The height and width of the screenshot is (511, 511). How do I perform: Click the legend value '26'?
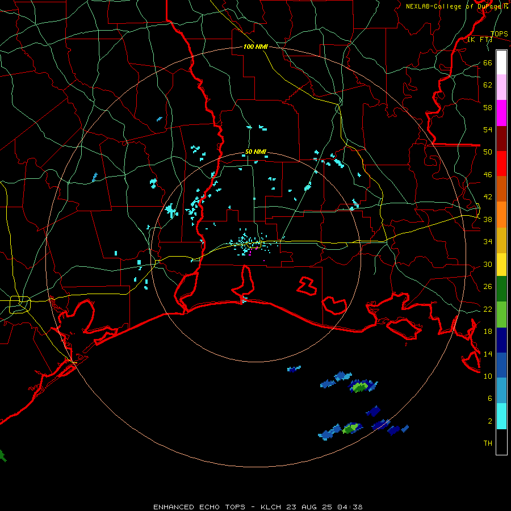[488, 287]
